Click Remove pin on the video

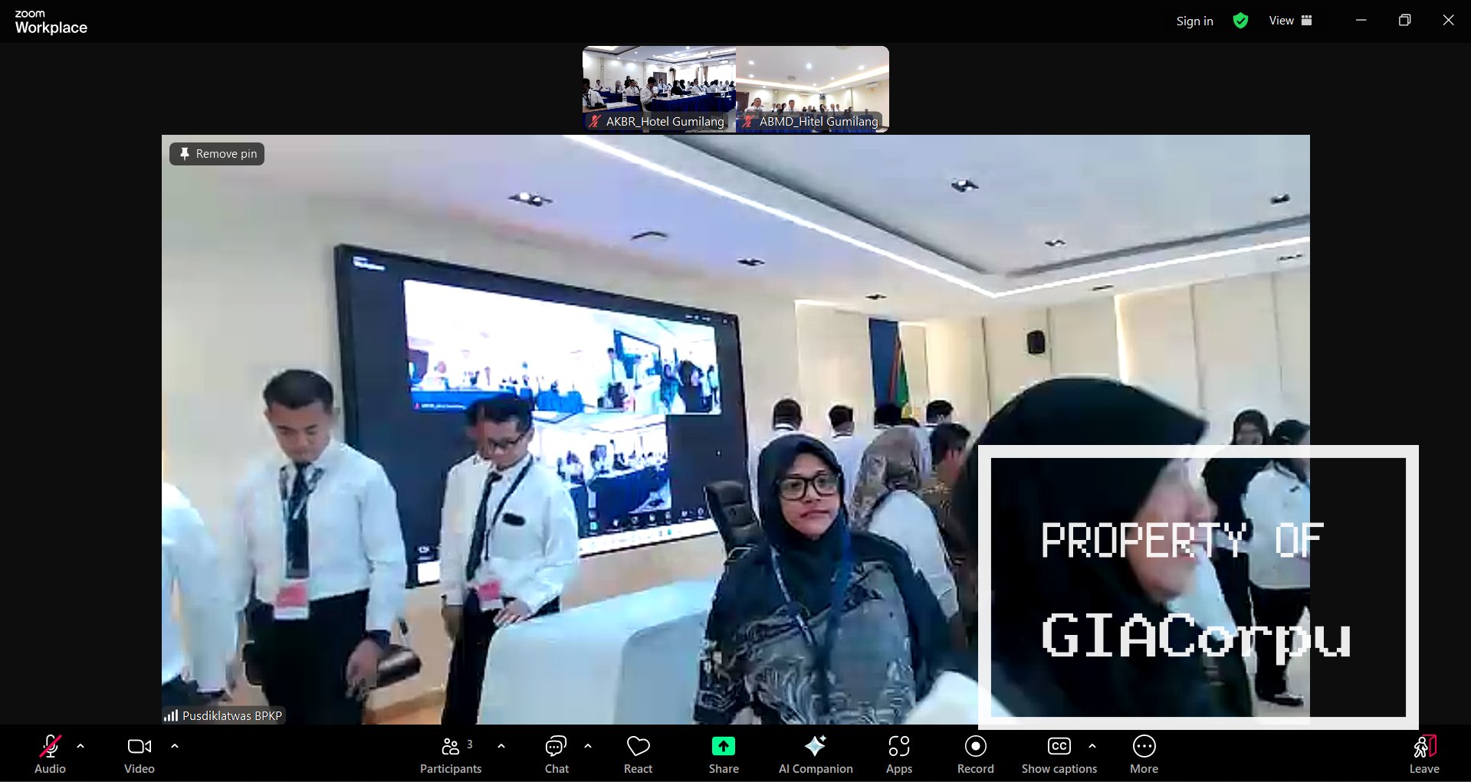click(x=218, y=154)
